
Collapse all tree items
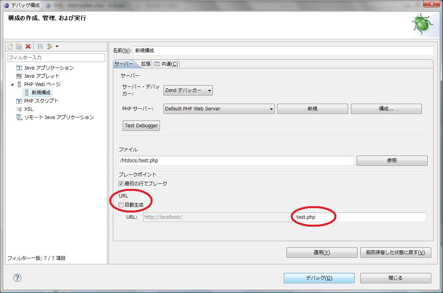pyautogui.click(x=40, y=46)
